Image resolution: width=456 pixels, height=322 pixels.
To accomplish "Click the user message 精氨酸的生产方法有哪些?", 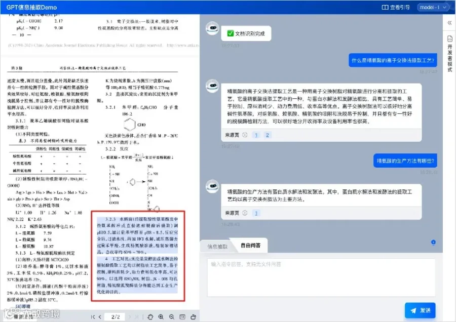I will click(x=405, y=160).
